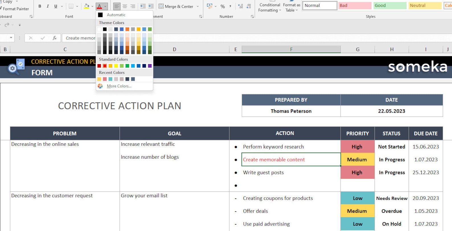452x231 pixels.
Task: Click the Font Color A icon
Action: 99,6
